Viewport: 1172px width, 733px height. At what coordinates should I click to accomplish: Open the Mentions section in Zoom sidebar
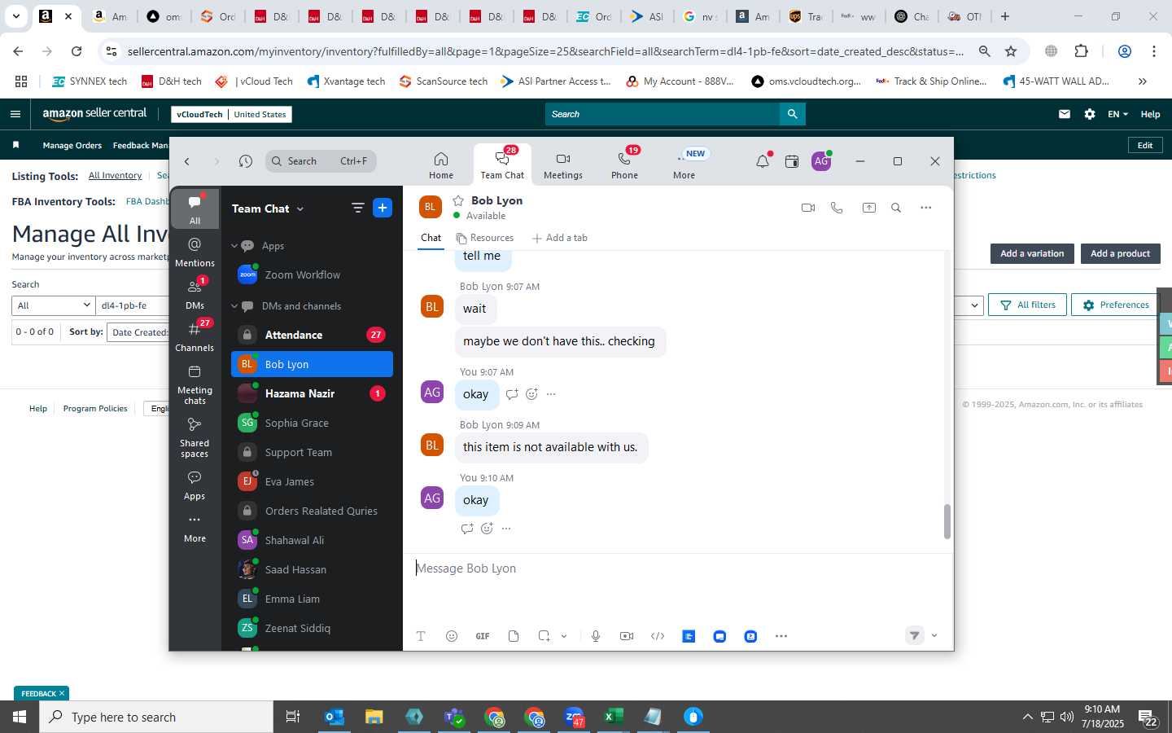tap(195, 252)
